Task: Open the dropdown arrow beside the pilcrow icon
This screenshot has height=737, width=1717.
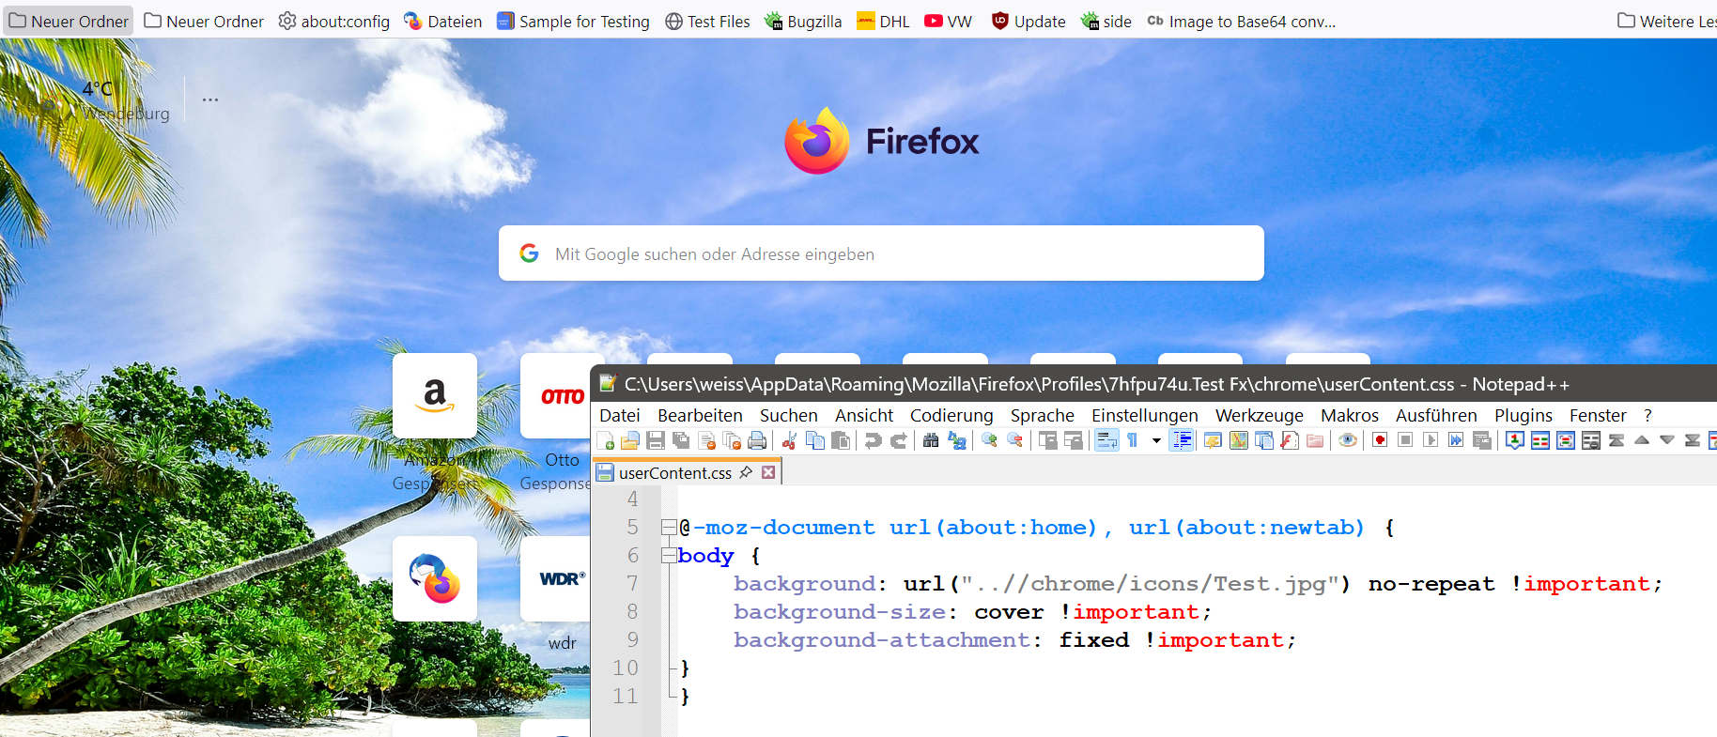Action: [x=1156, y=440]
